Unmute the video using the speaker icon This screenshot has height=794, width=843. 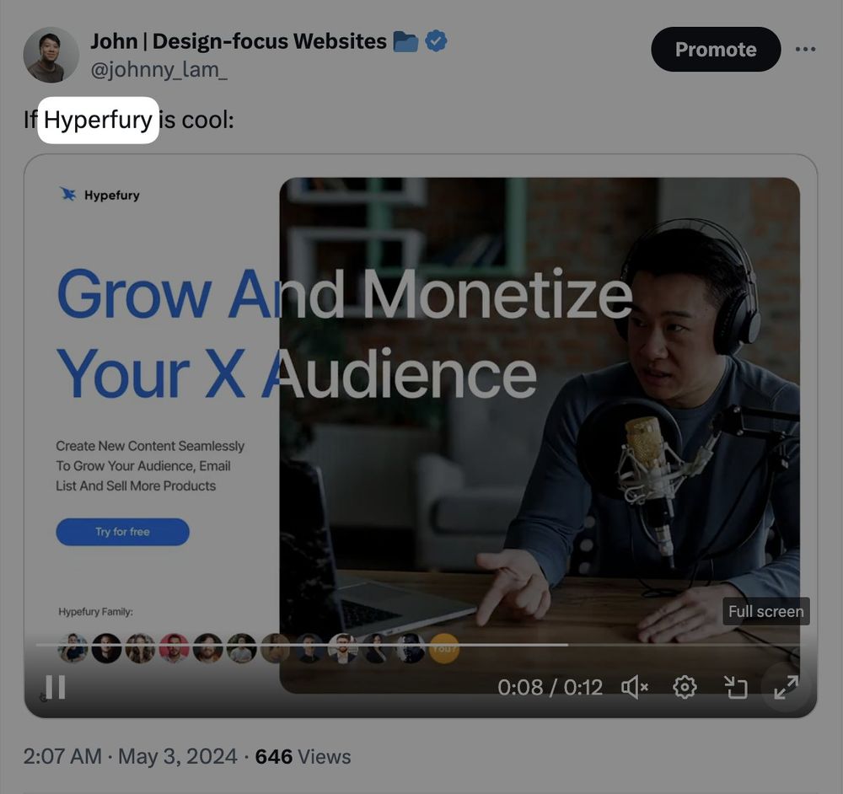click(x=635, y=687)
